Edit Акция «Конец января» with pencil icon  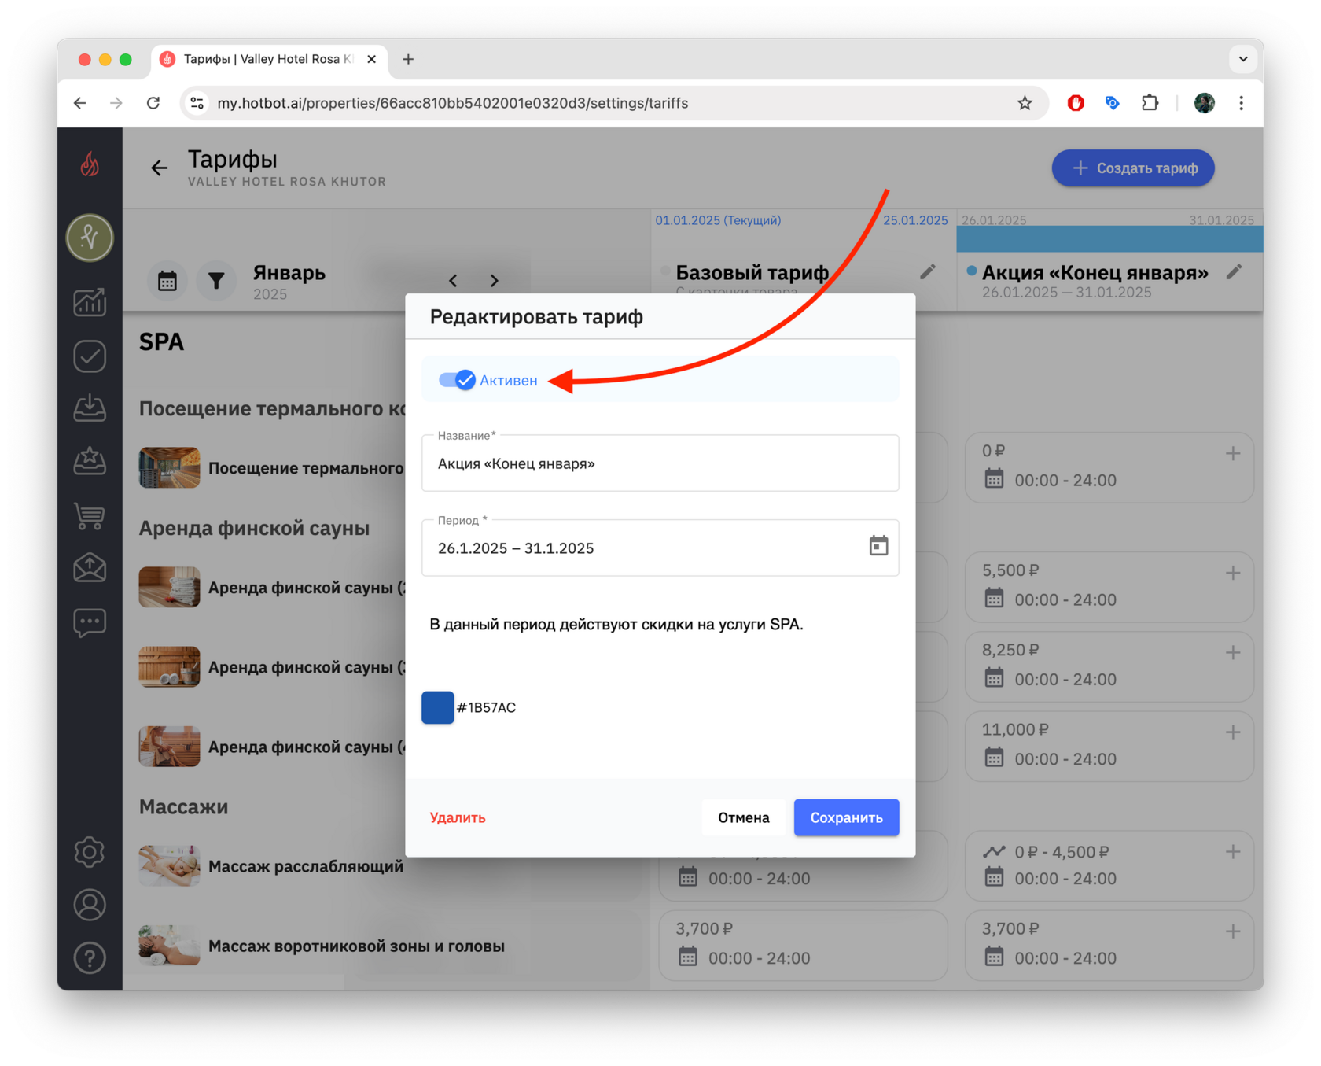(1235, 272)
